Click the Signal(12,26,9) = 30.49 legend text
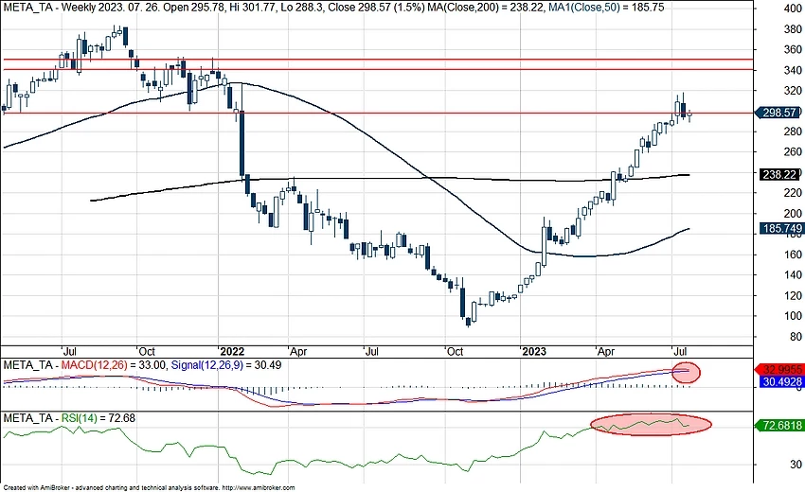The image size is (805, 492). [x=226, y=365]
